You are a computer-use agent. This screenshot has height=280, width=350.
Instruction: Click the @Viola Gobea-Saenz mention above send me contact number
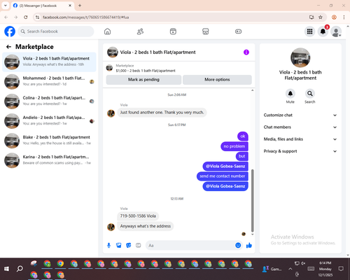click(x=225, y=167)
